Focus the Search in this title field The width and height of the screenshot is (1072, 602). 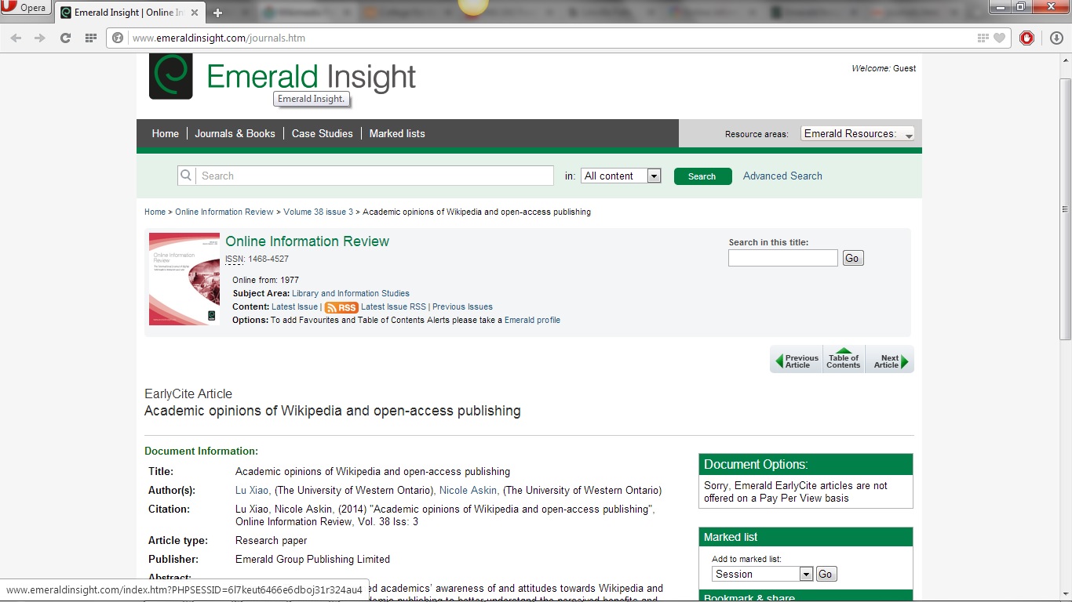click(x=783, y=258)
